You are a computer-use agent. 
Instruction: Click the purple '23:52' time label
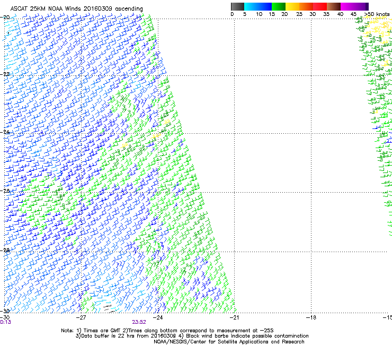(x=139, y=322)
